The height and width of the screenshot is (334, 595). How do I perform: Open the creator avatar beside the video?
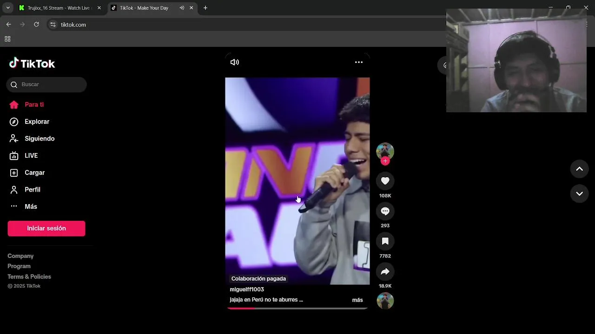[385, 151]
